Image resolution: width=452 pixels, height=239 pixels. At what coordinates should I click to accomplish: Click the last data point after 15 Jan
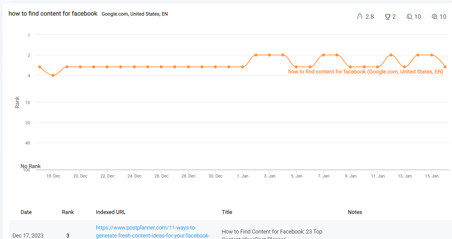(x=445, y=67)
